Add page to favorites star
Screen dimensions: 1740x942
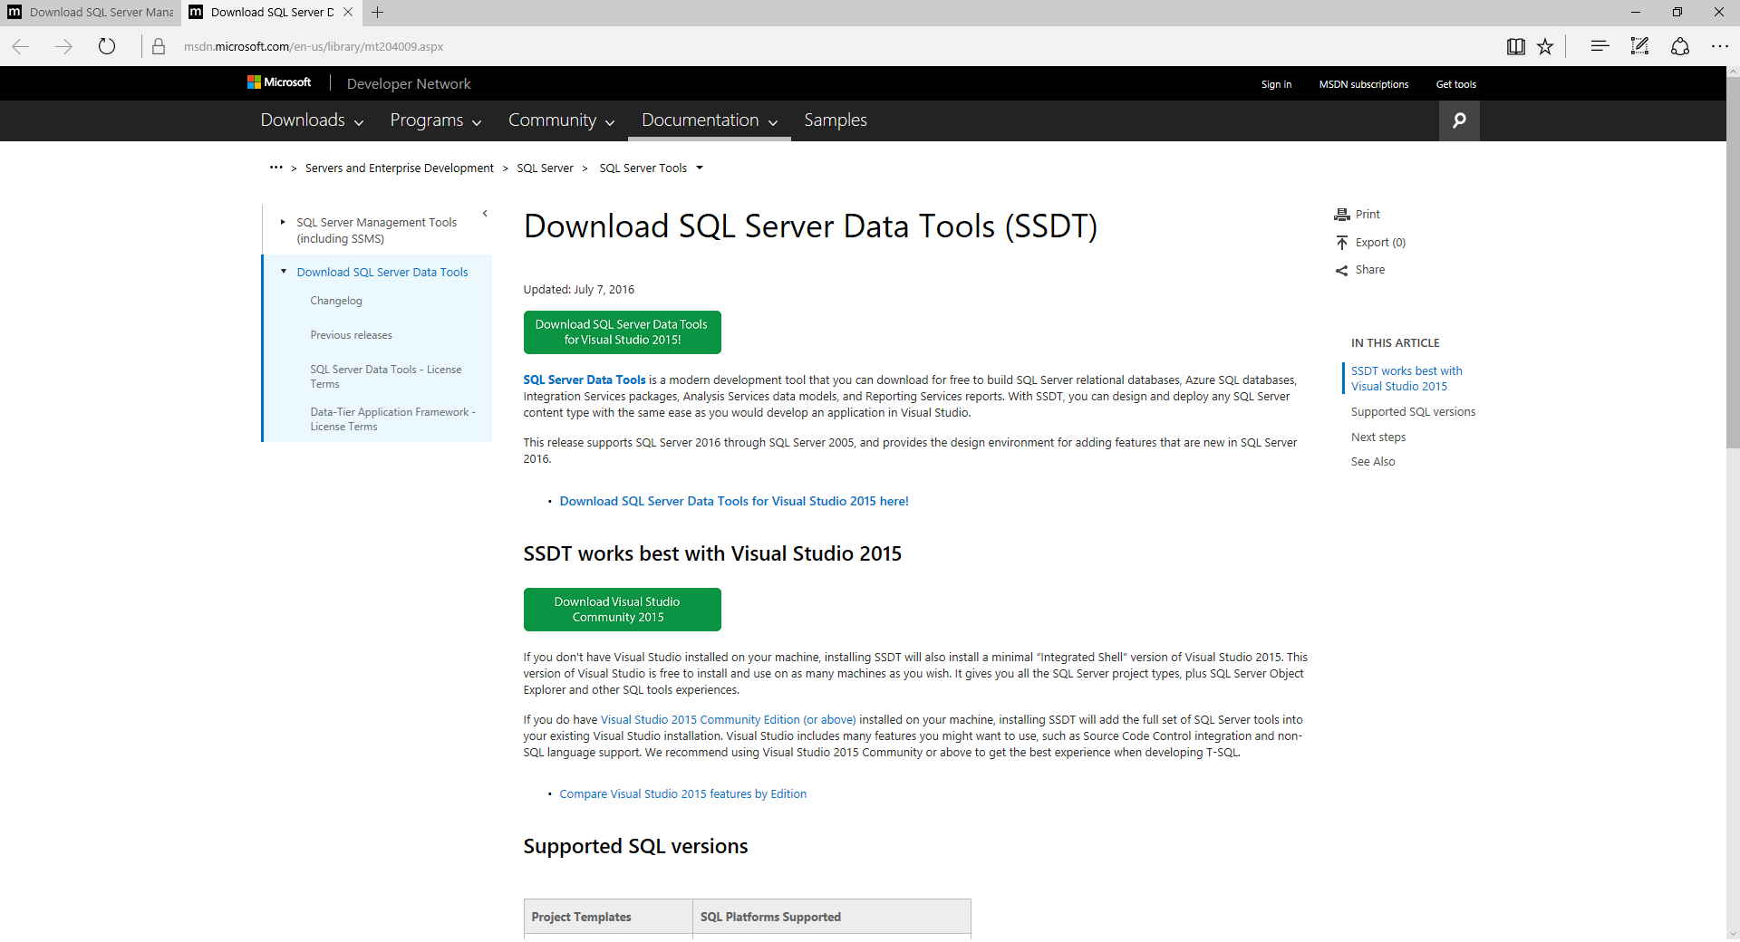click(1545, 46)
